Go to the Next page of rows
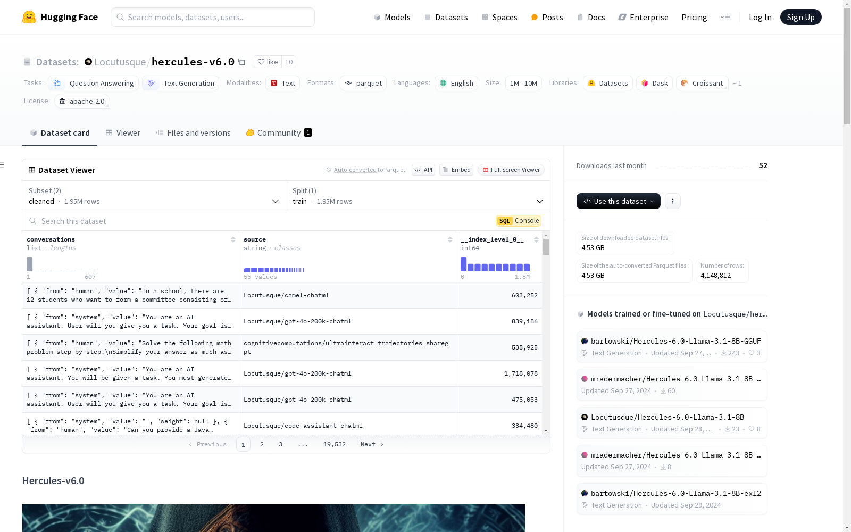851x532 pixels. tap(372, 444)
